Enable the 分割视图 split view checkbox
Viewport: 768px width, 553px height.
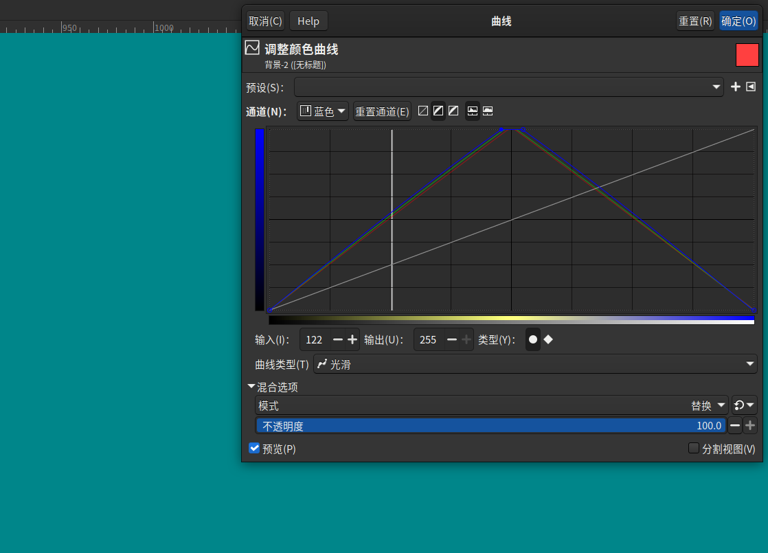click(x=694, y=448)
